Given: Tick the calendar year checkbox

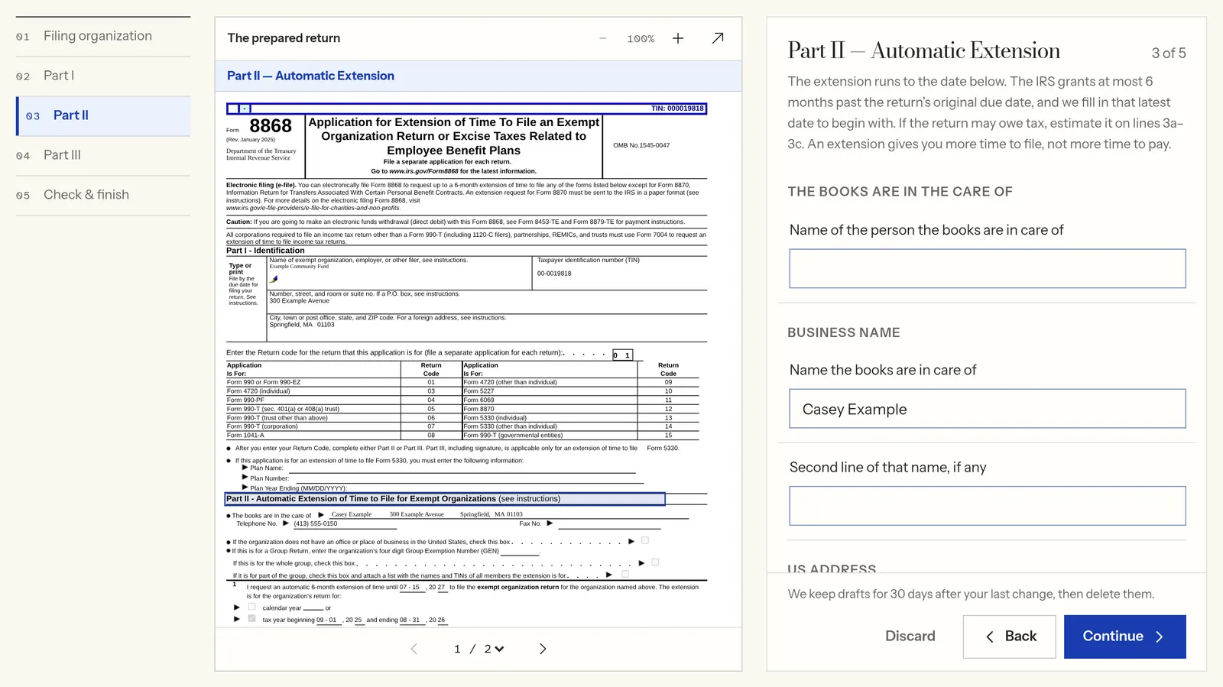Looking at the screenshot, I should pyautogui.click(x=251, y=607).
